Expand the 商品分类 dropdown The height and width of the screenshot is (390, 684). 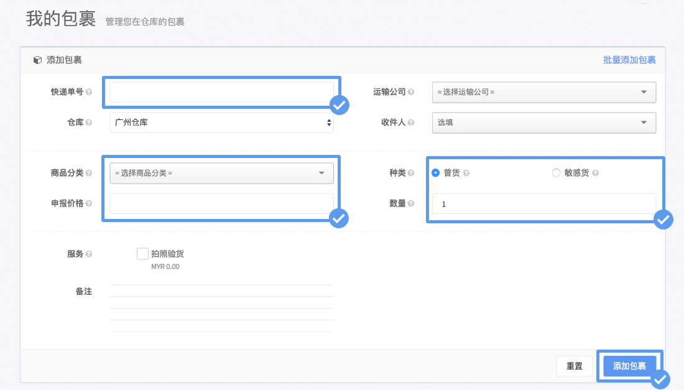pyautogui.click(x=221, y=173)
